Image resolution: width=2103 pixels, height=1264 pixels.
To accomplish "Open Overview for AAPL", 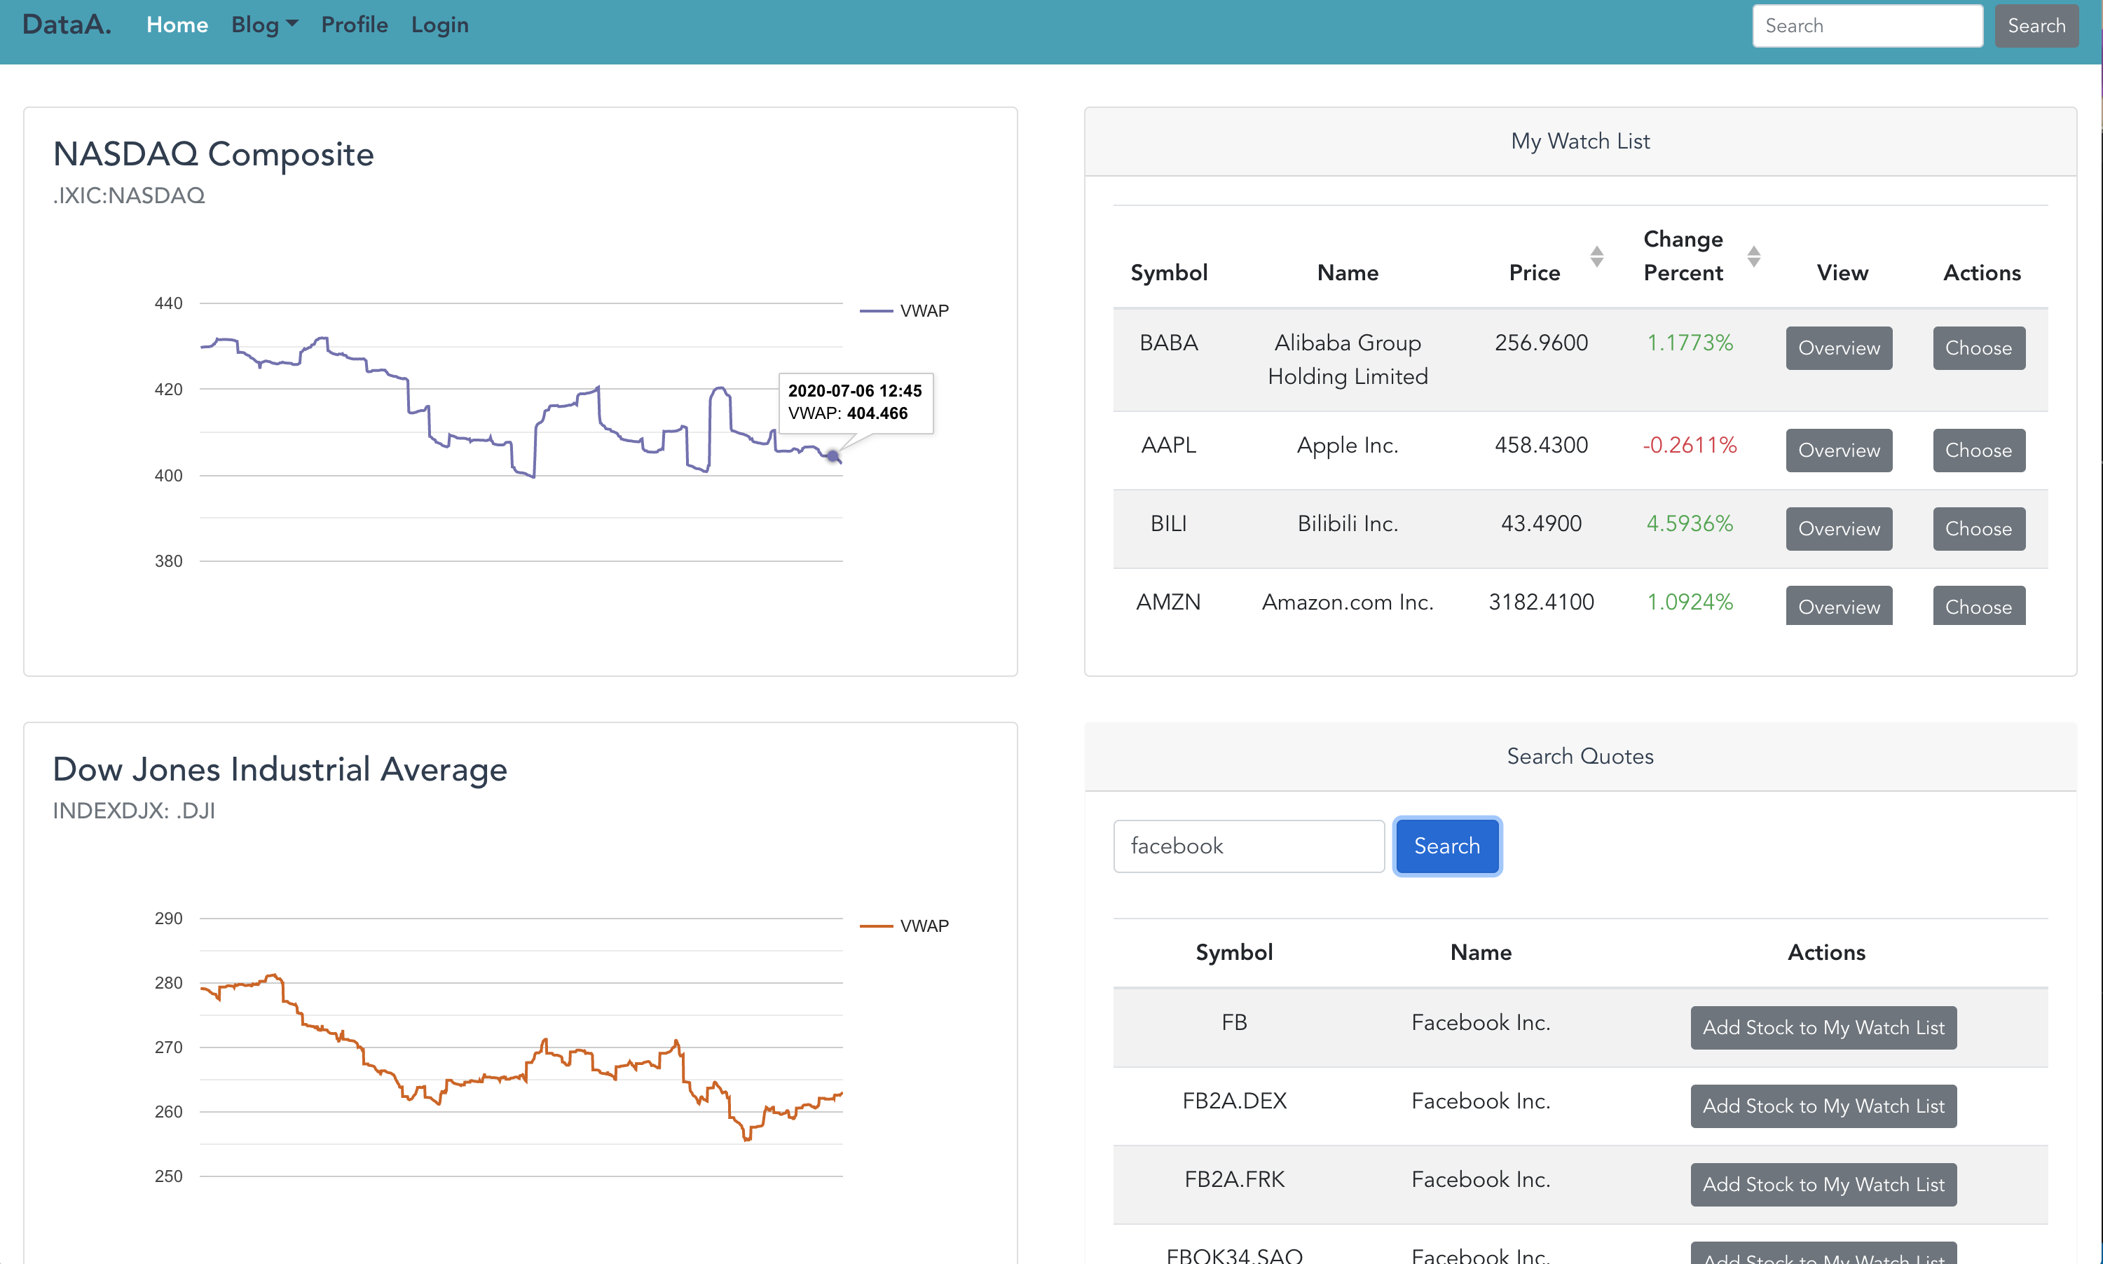I will coord(1839,450).
